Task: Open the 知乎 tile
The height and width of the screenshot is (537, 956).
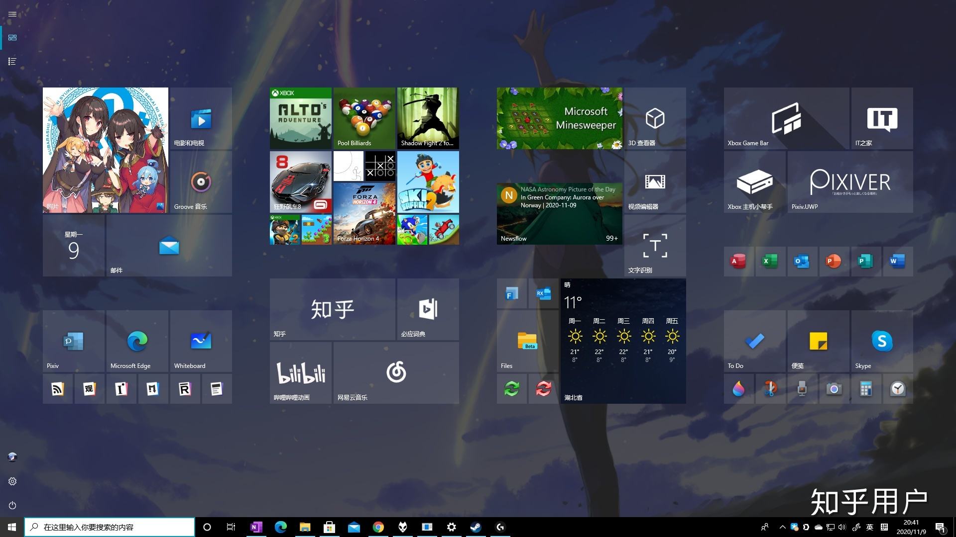Action: (332, 309)
